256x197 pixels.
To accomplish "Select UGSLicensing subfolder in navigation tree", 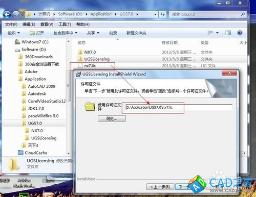I will click(40, 138).
